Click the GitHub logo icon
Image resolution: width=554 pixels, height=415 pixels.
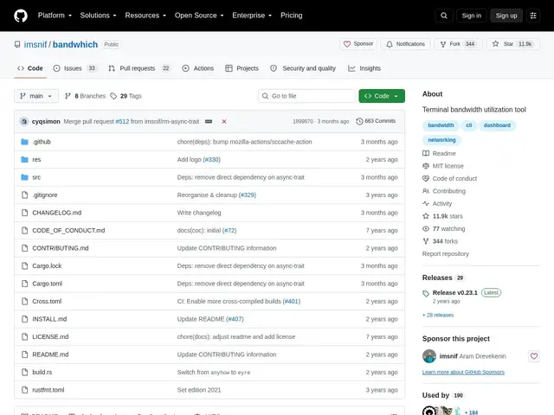tap(21, 16)
